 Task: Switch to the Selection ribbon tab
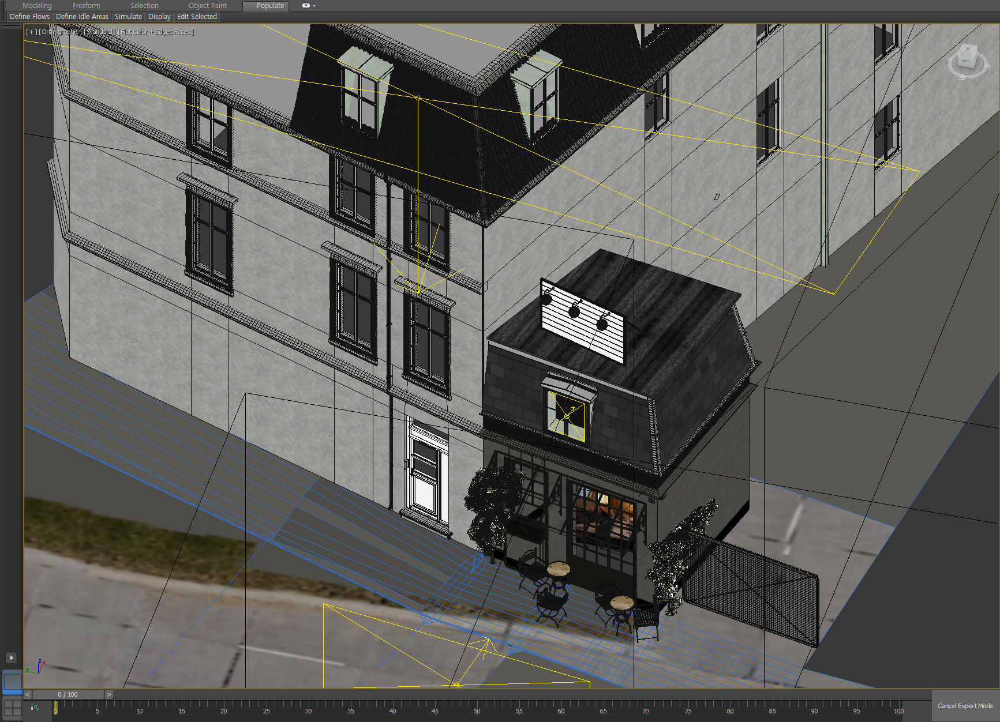[144, 5]
